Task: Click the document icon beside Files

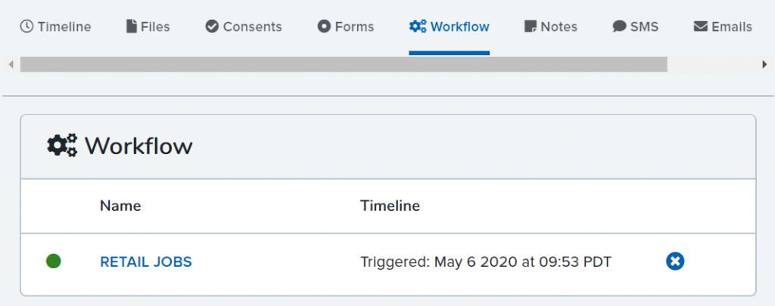Action: click(x=131, y=26)
